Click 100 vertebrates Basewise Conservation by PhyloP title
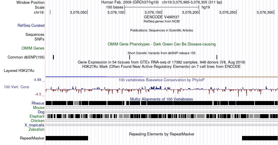Screen dimensions: 278x145 [162, 80]
